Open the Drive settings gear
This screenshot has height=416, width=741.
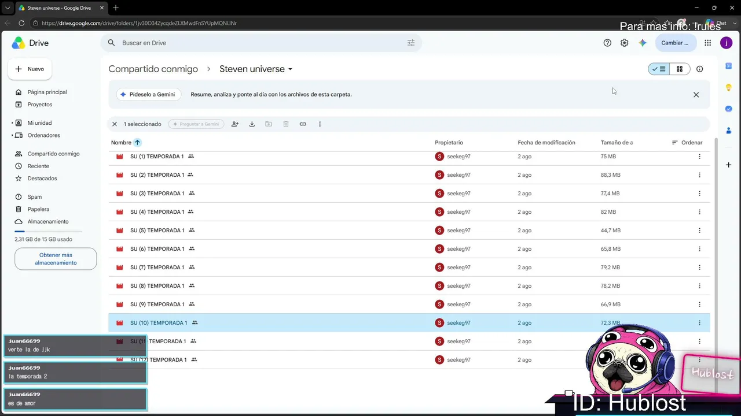pos(624,43)
